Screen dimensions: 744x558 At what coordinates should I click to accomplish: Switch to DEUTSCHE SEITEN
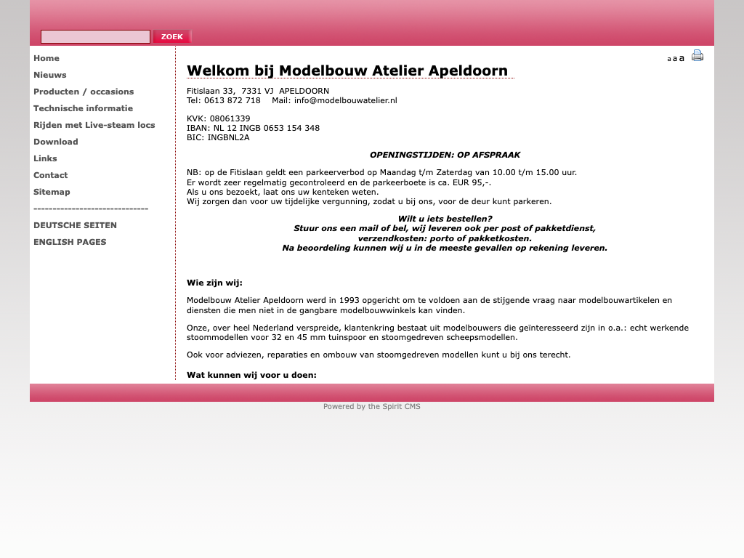point(75,225)
